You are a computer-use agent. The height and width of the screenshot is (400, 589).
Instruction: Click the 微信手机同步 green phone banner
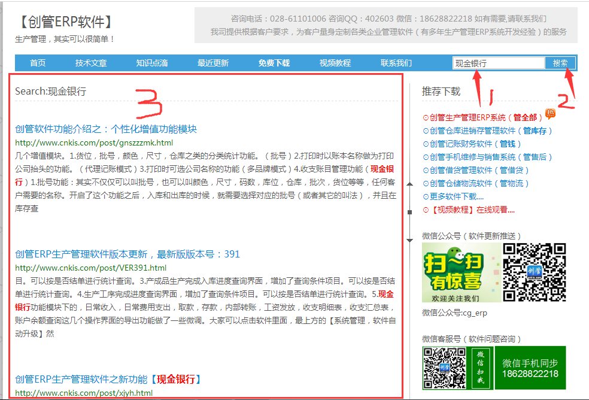[530, 368]
